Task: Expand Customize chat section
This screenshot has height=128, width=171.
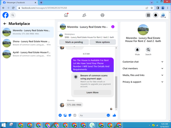Action: click(x=143, y=62)
